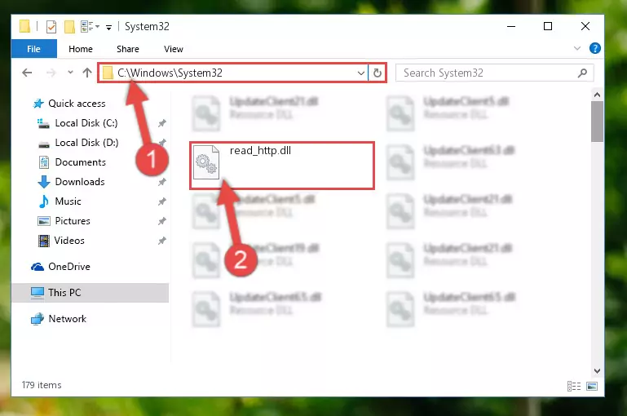
Task: Click the read_http.dll gear file icon
Action: pos(206,162)
